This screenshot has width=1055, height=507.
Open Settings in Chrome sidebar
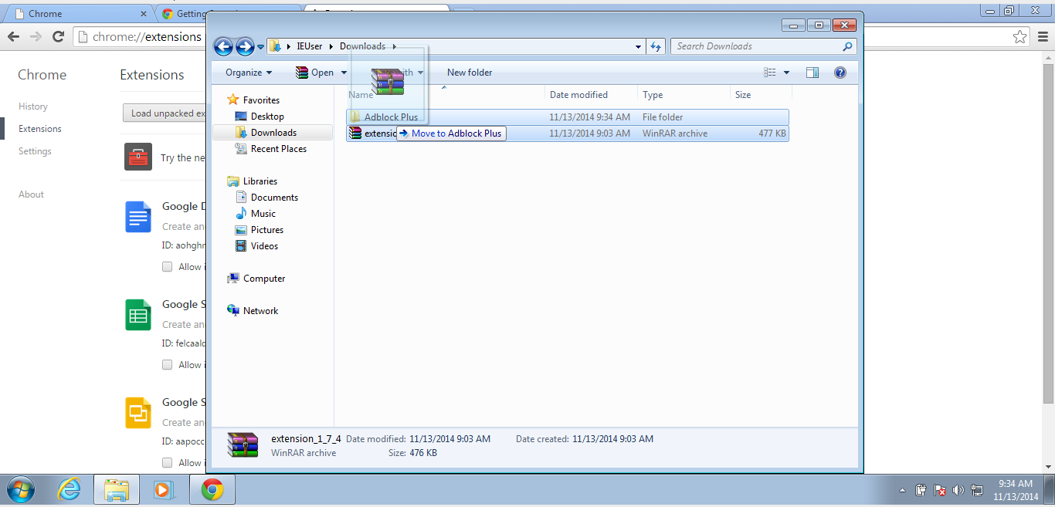(x=35, y=151)
